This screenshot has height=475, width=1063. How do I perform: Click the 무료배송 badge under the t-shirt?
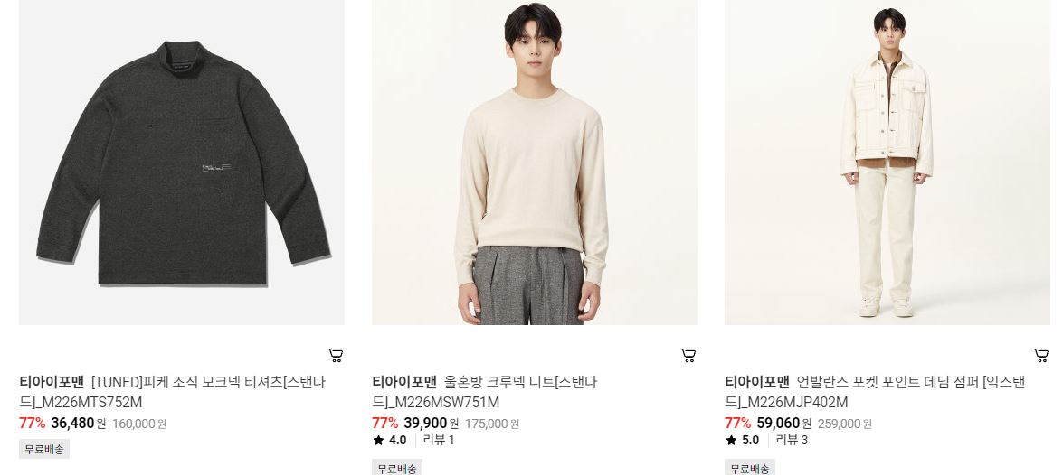pos(44,449)
